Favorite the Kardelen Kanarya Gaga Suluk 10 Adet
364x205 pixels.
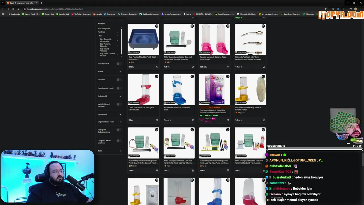[228, 26]
